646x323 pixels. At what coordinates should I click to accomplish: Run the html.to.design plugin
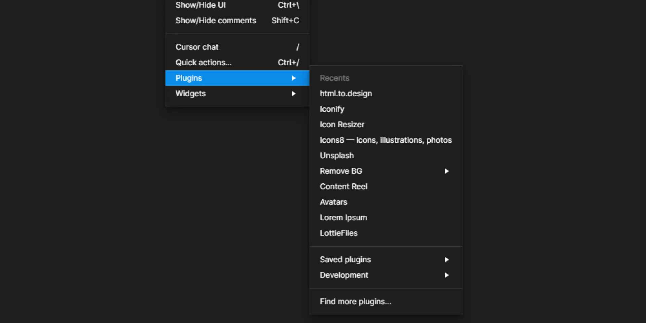[x=386, y=94]
